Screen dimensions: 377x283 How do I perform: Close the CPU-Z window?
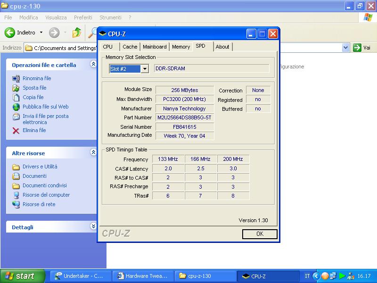[273, 33]
